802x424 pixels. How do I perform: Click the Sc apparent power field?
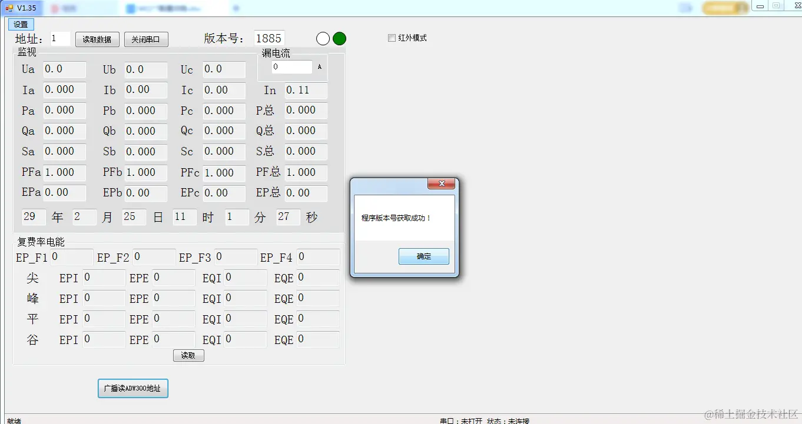tap(224, 152)
